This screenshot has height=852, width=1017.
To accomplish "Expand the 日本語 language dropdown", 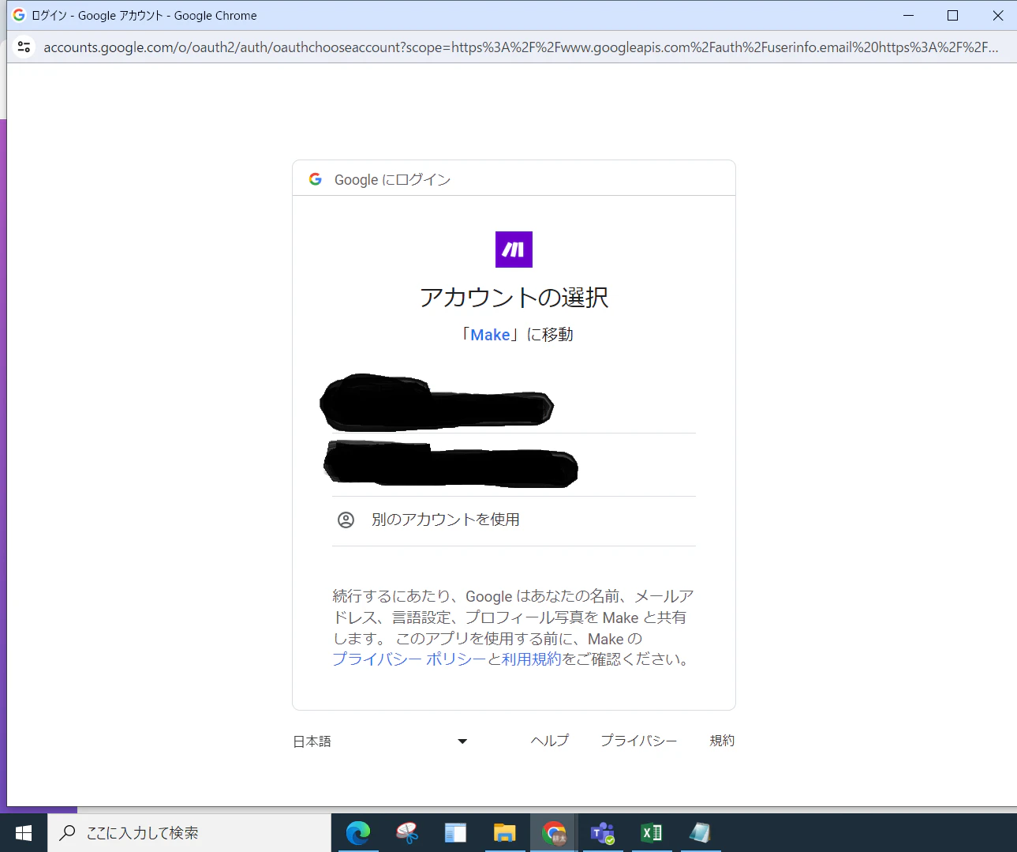I will click(x=380, y=741).
